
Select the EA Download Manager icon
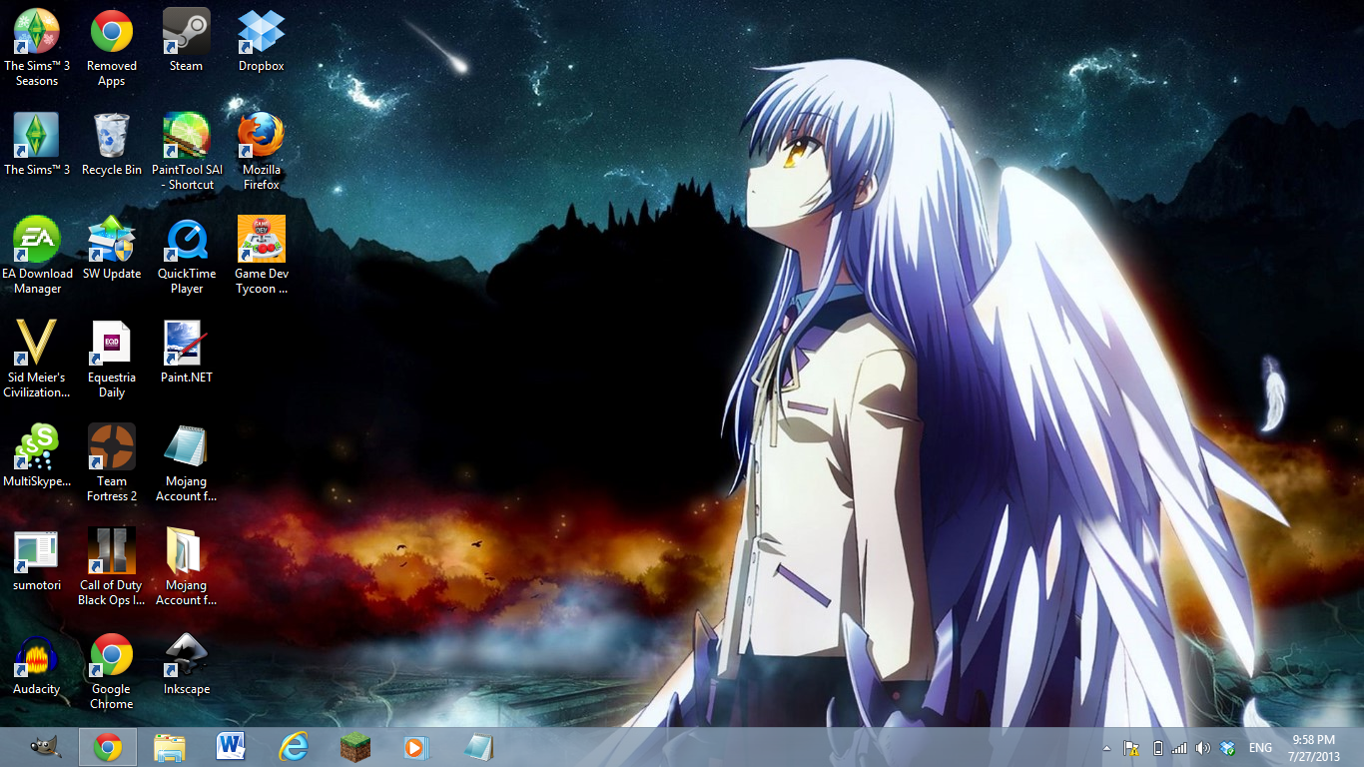(x=37, y=255)
